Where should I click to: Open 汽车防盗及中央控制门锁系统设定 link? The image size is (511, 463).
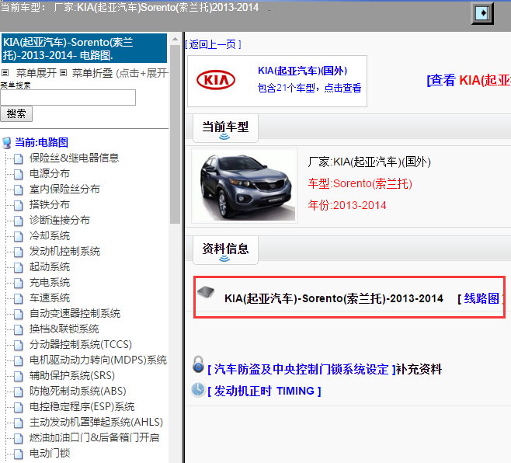(301, 370)
